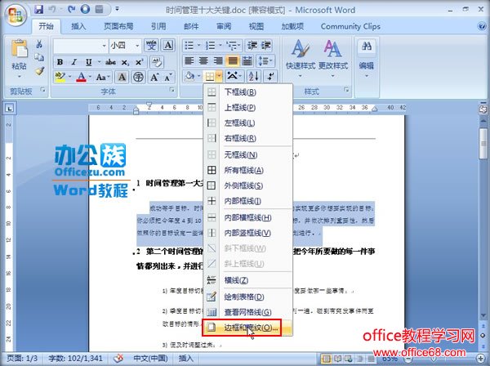490x366 pixels.
Task: Open the 编辑 editing group
Action: pos(367,58)
